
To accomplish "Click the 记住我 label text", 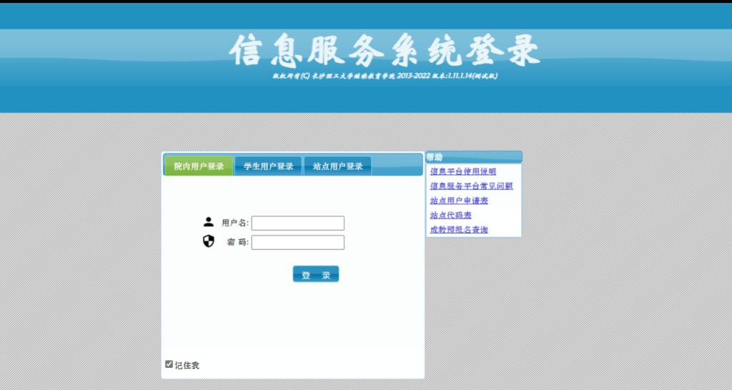I will coord(187,365).
